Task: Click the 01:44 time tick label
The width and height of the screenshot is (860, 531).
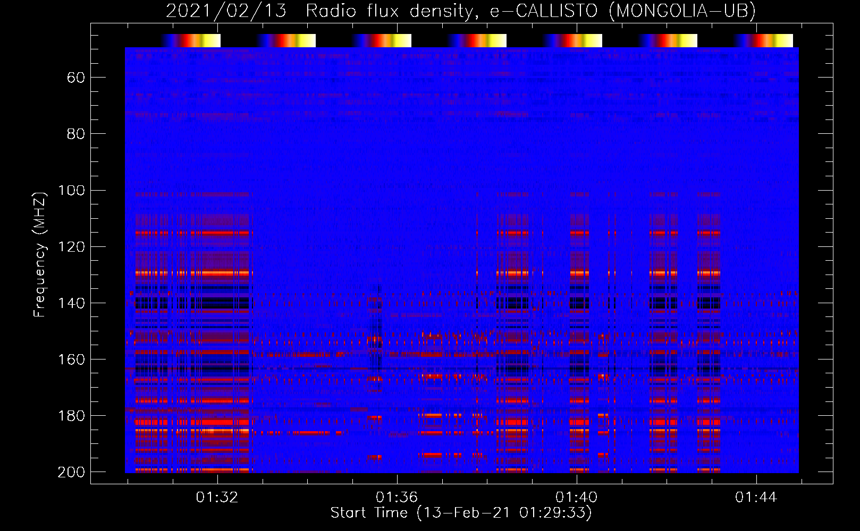Action: click(756, 498)
